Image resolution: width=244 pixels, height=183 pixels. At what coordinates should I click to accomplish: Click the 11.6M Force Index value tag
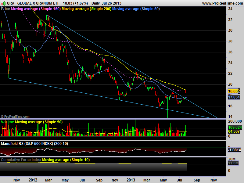[233, 163]
